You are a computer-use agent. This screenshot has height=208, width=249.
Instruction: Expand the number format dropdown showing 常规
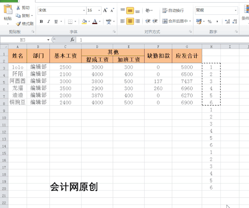click(216, 11)
